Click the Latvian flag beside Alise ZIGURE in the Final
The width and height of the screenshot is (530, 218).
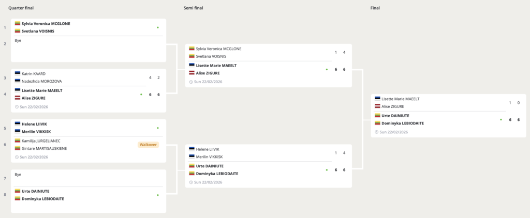pyautogui.click(x=378, y=106)
